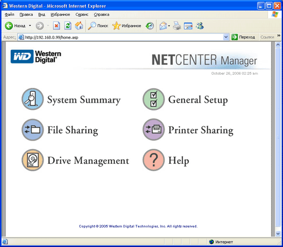Open the Вид menu
283x247 pixels.
pyautogui.click(x=41, y=15)
